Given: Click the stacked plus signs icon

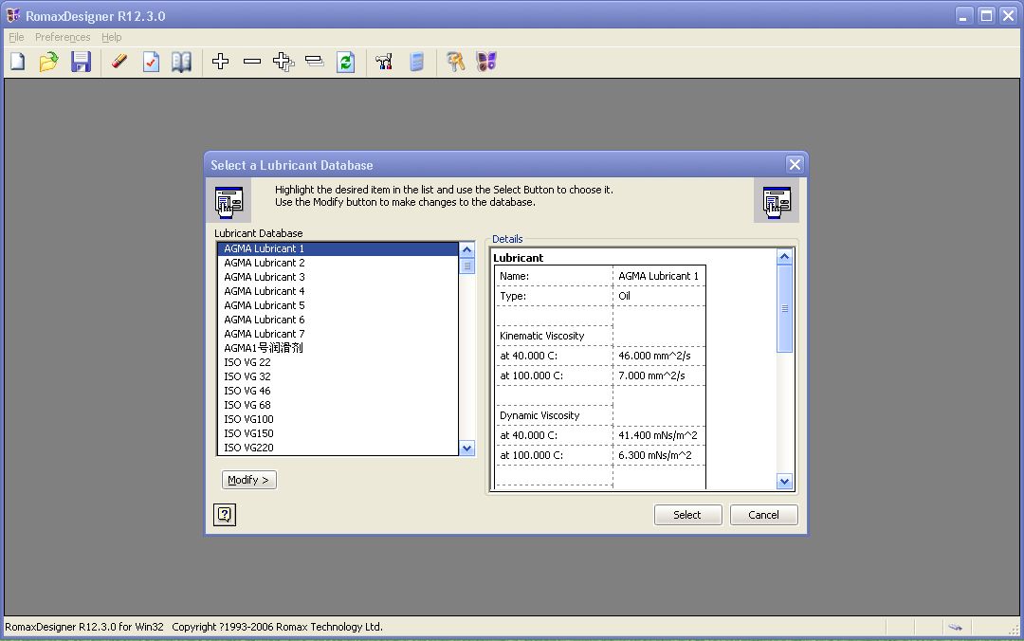Looking at the screenshot, I should [283, 62].
